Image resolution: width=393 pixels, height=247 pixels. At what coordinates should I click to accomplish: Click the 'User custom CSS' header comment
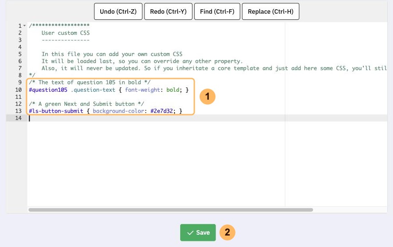pos(66,33)
